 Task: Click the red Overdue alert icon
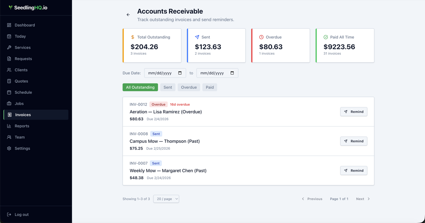point(261,37)
